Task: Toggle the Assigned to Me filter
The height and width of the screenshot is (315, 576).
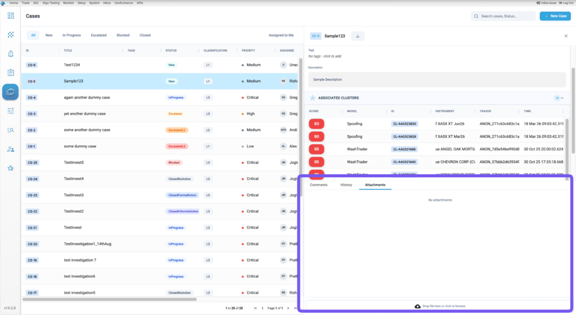Action: tap(281, 35)
